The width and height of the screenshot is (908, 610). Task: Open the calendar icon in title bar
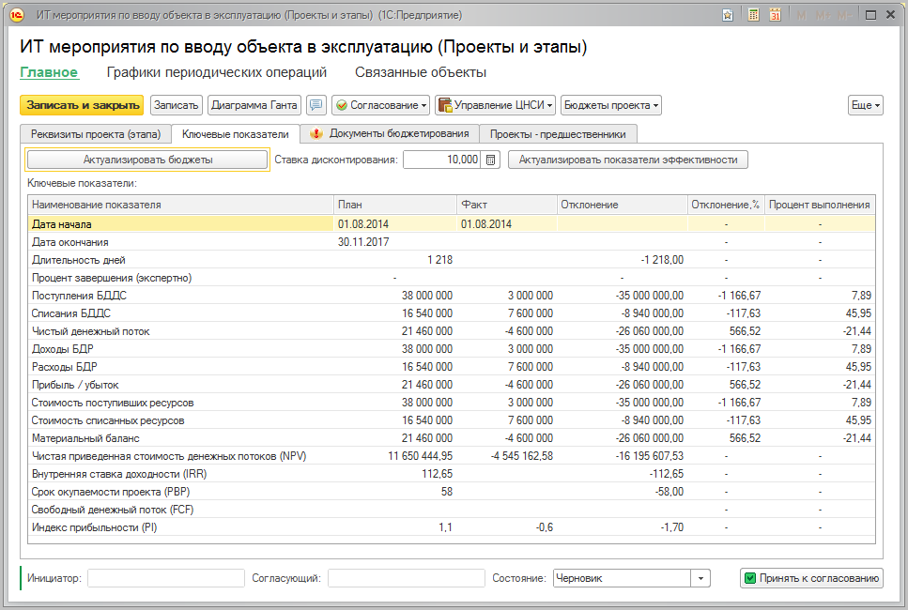click(x=775, y=15)
